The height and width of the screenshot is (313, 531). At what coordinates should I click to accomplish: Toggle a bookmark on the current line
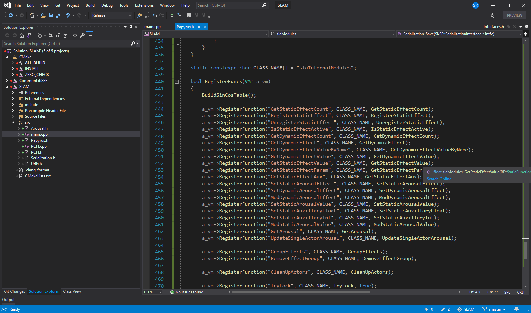pos(189,15)
